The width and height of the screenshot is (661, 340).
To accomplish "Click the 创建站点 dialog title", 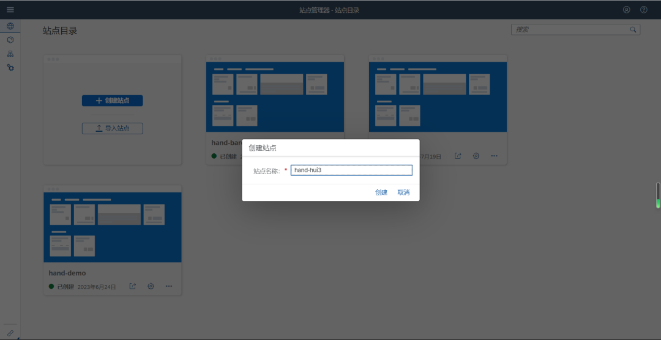I will (262, 148).
